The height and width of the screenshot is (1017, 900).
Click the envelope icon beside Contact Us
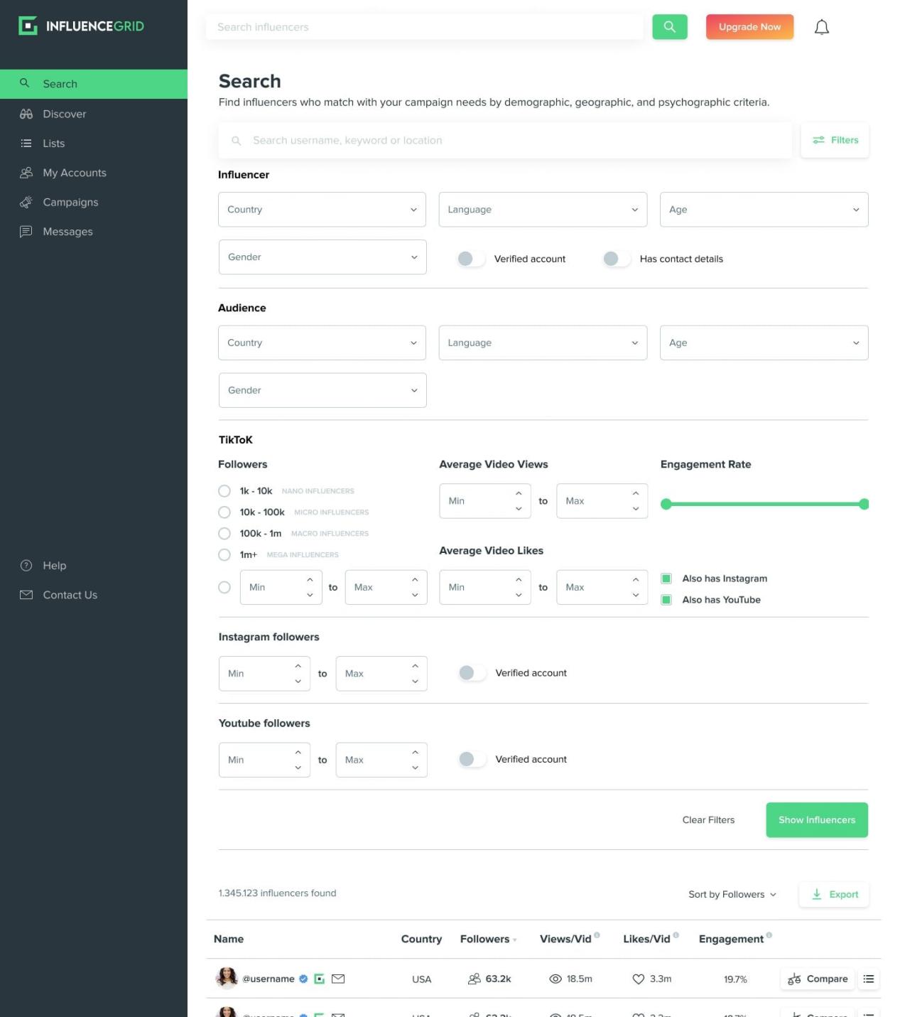[x=26, y=595]
